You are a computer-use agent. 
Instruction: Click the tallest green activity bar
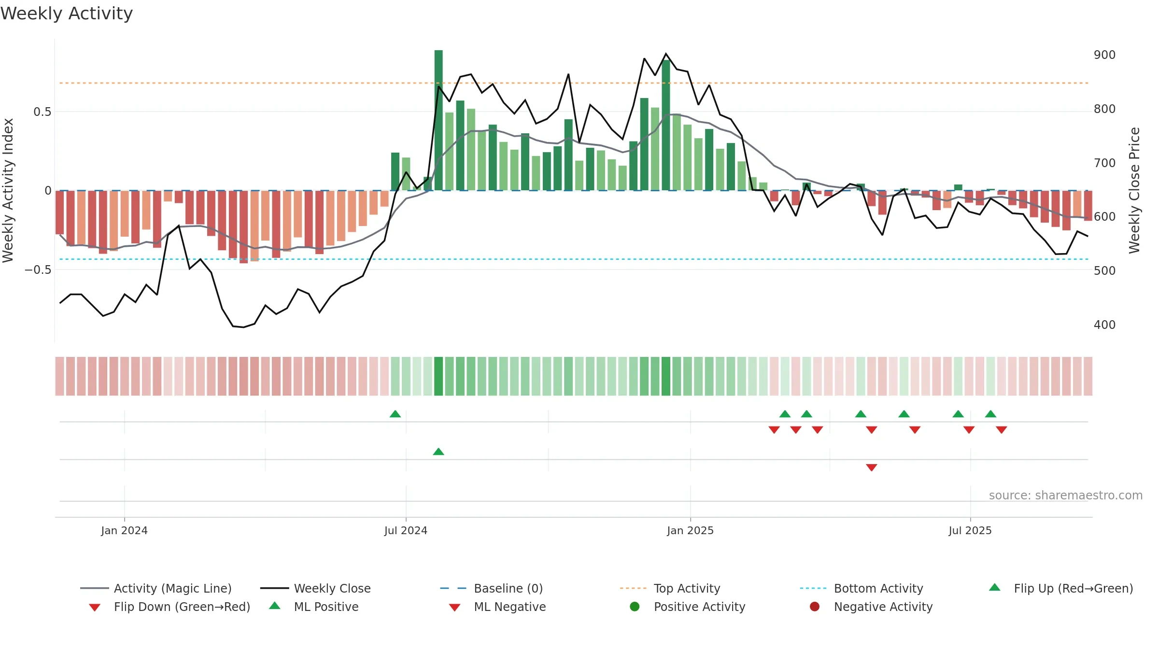point(438,120)
